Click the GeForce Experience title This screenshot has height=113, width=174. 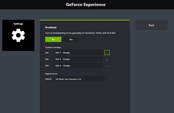click(86, 5)
